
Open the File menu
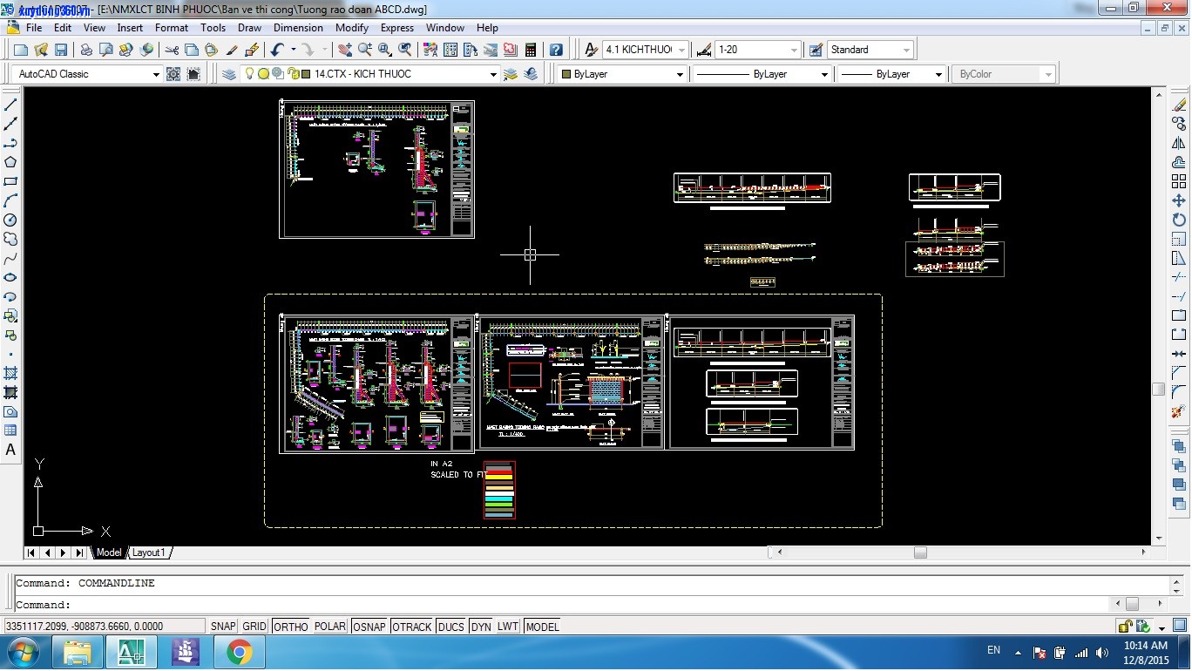[x=34, y=28]
